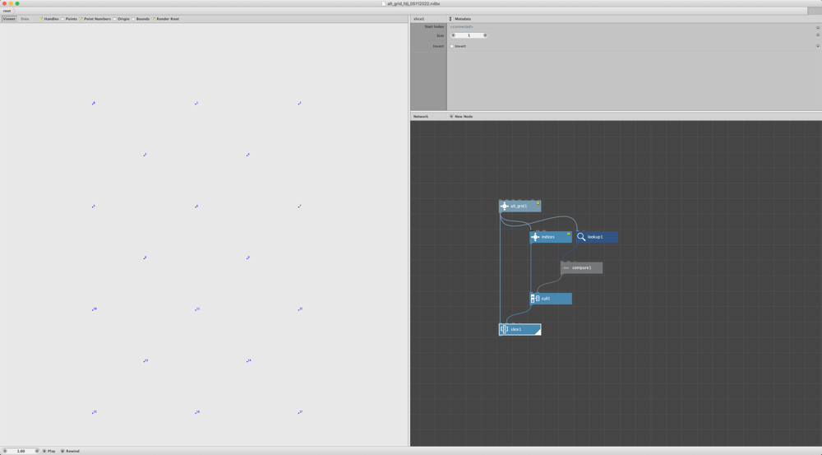Select the alt_grid1 node icon

(x=505, y=207)
